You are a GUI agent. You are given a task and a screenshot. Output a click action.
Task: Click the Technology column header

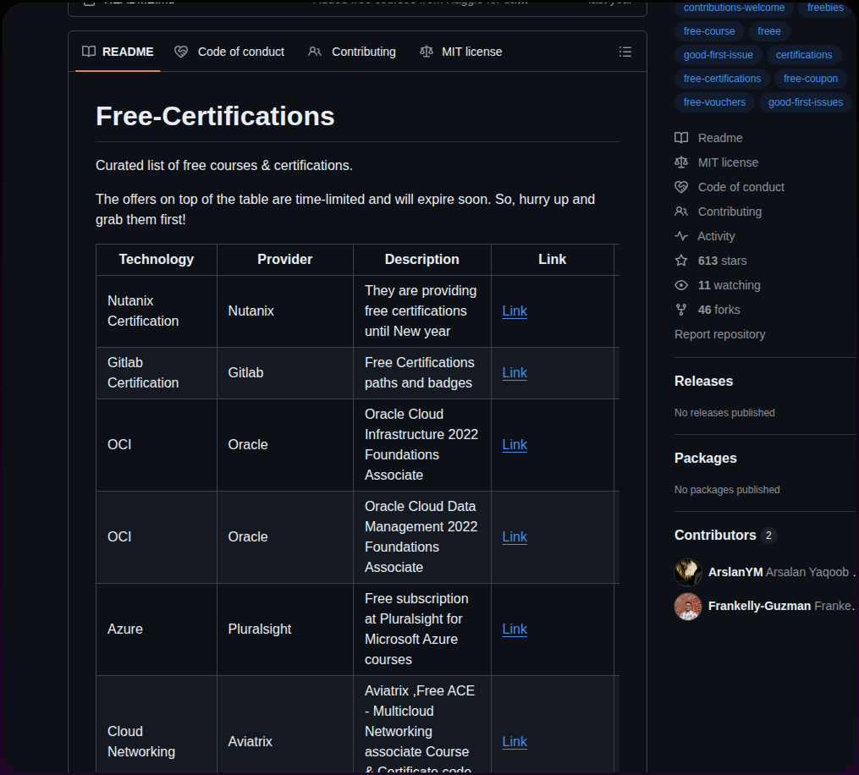(156, 260)
